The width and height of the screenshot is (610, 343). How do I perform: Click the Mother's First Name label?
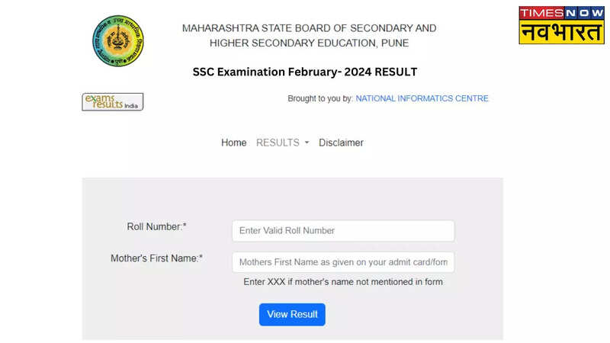[156, 258]
